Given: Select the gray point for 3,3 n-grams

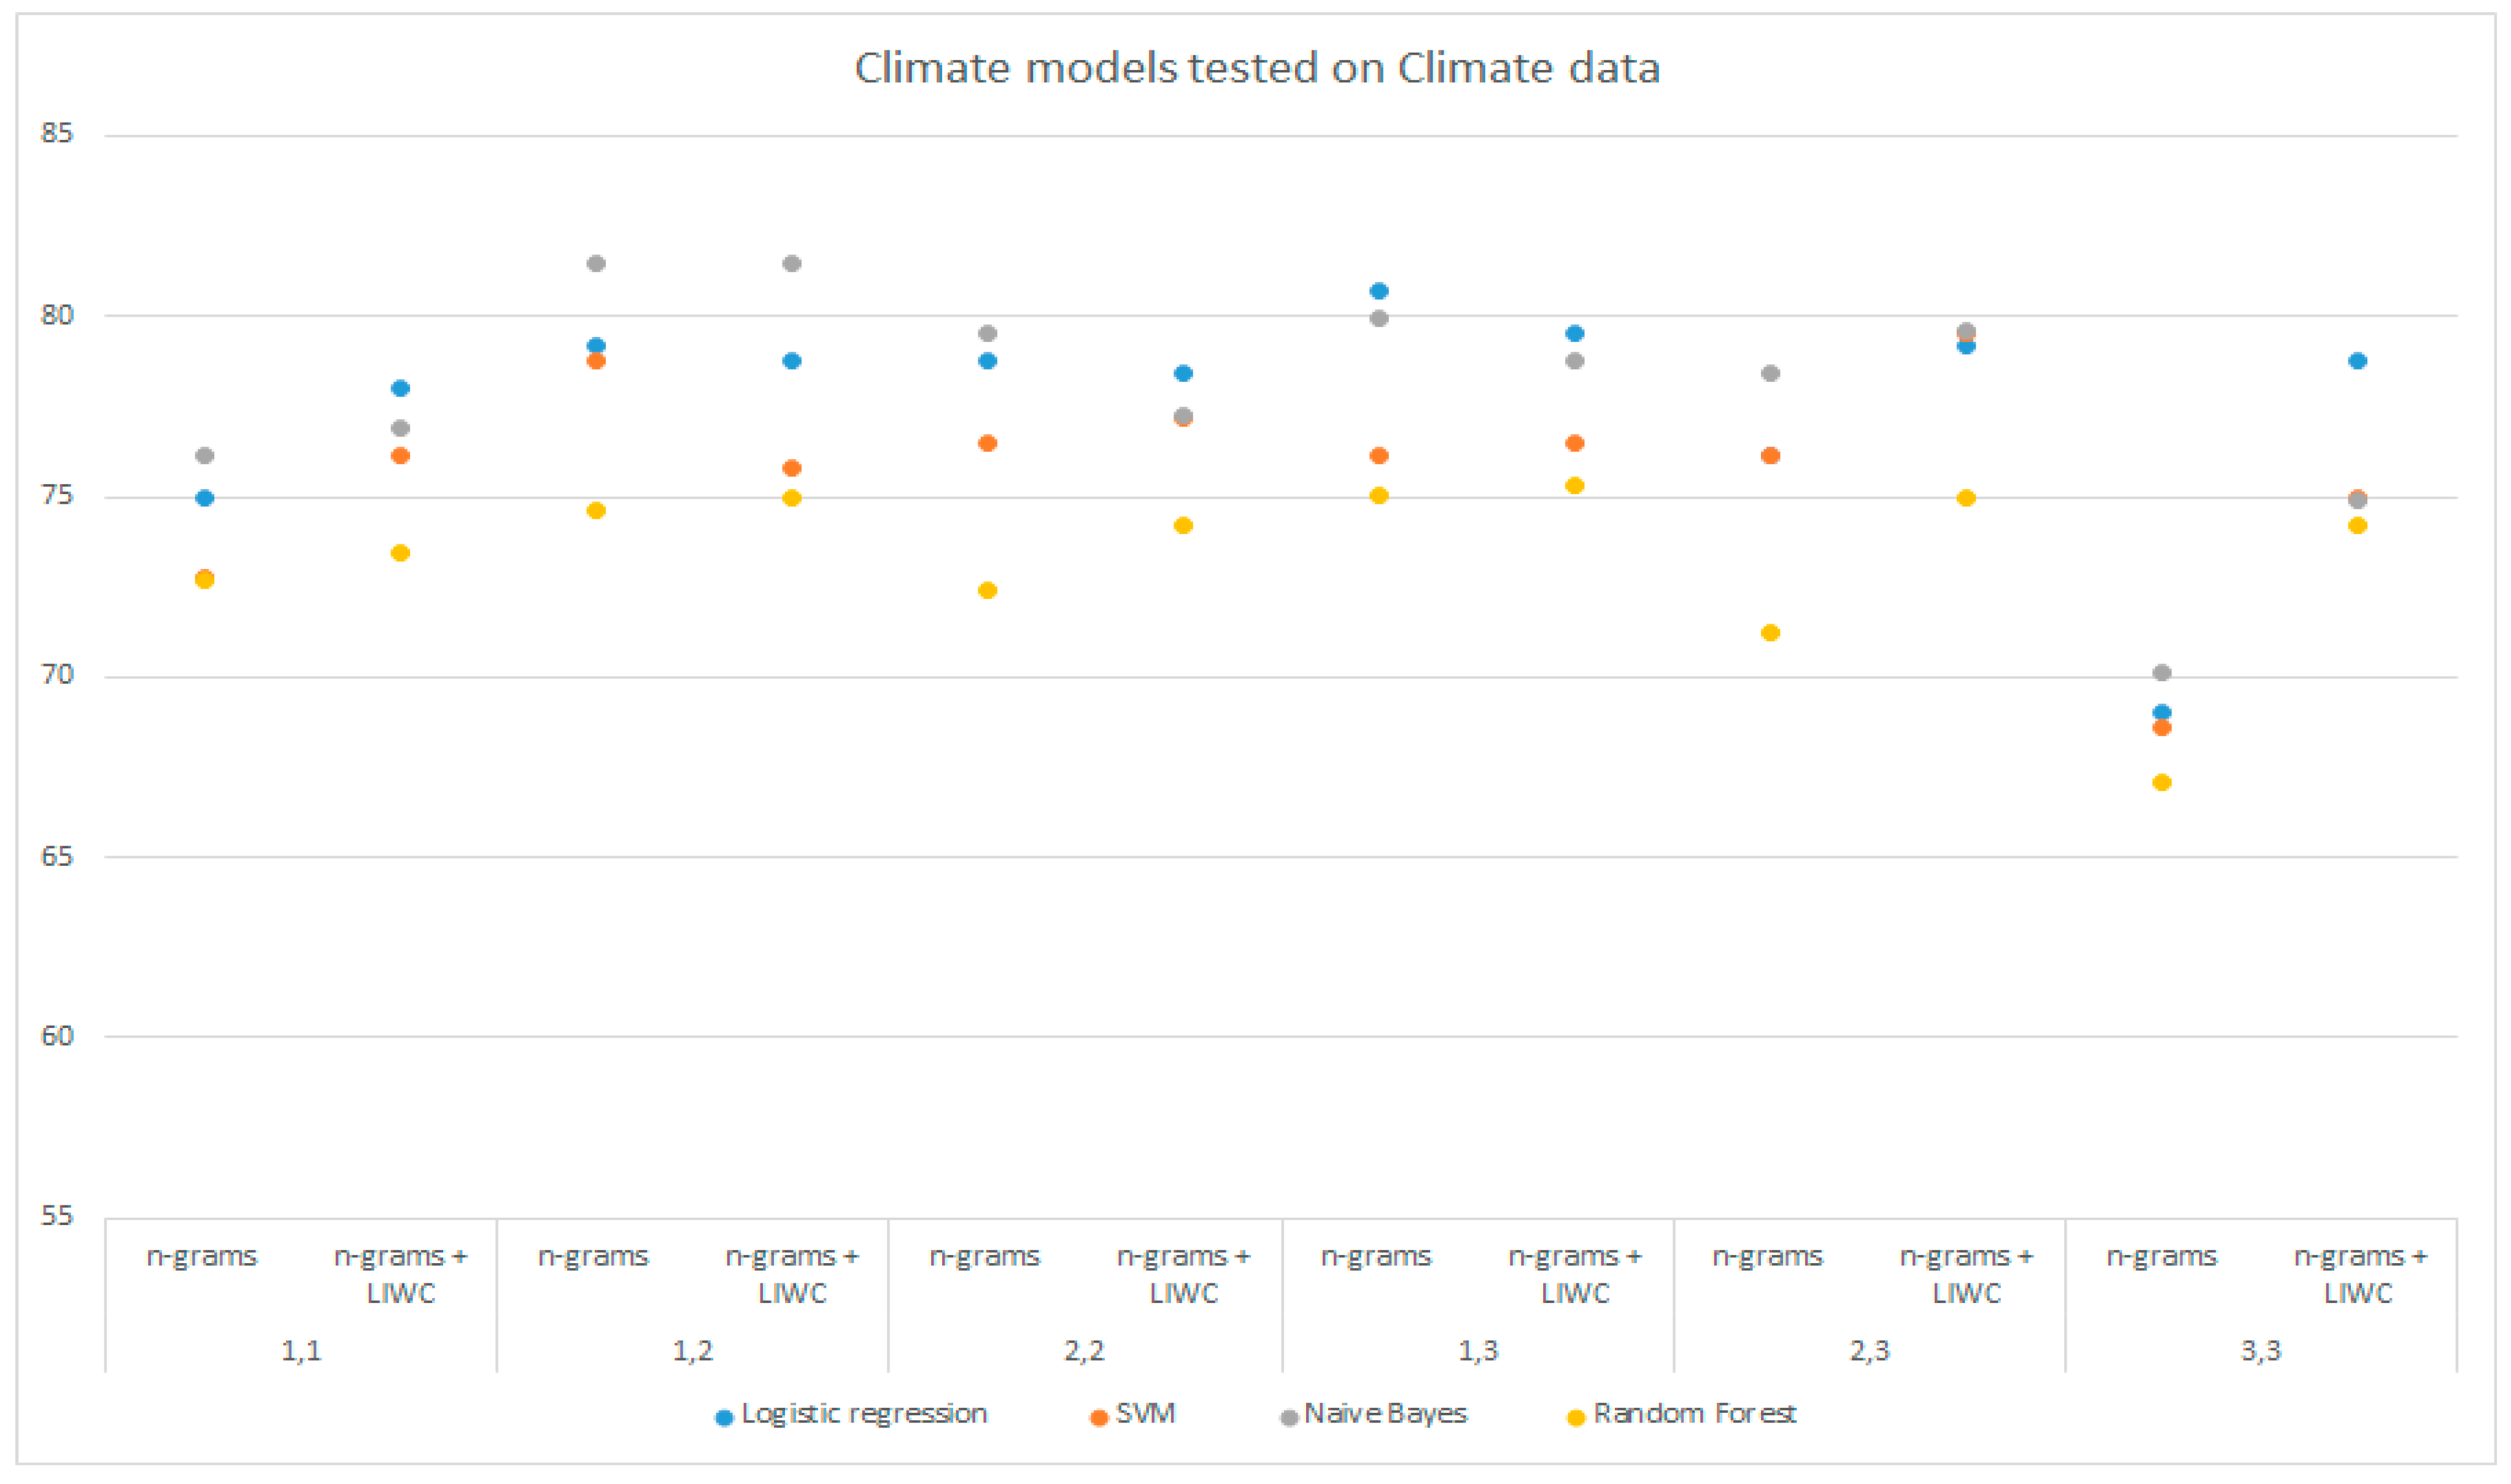Looking at the screenshot, I should tap(2162, 673).
